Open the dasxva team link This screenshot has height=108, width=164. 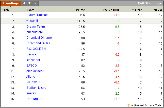(x=31, y=54)
